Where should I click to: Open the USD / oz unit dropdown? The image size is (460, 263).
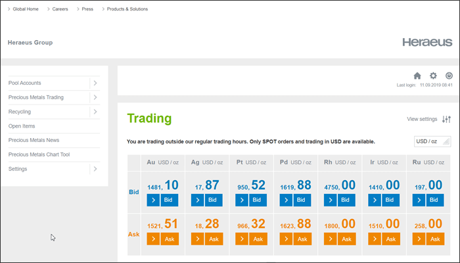pos(432,141)
